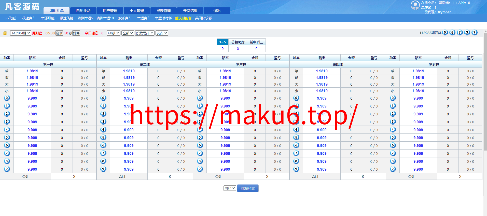The height and width of the screenshot is (216, 487).
Task: Pick ball 7 in the 第一球 table
Action: point(7,153)
